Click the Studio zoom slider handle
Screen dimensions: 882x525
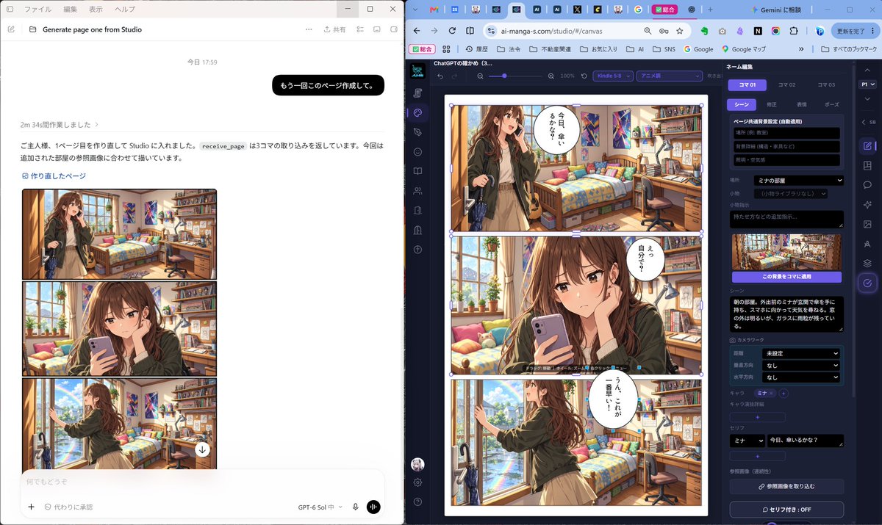click(x=504, y=76)
